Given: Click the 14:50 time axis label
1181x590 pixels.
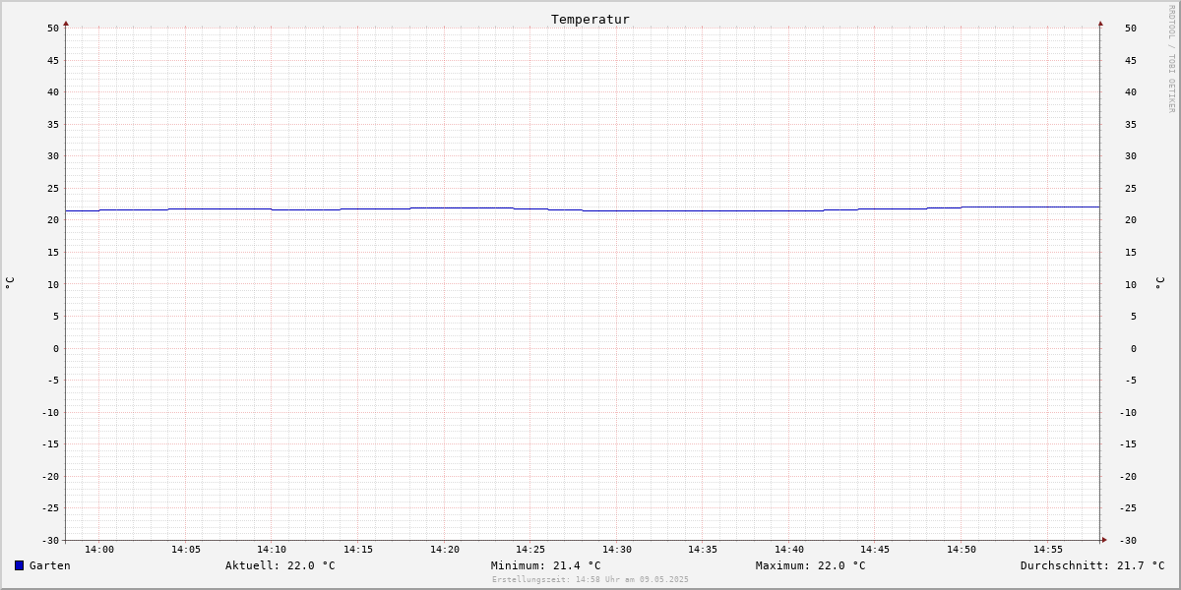Looking at the screenshot, I should [962, 549].
